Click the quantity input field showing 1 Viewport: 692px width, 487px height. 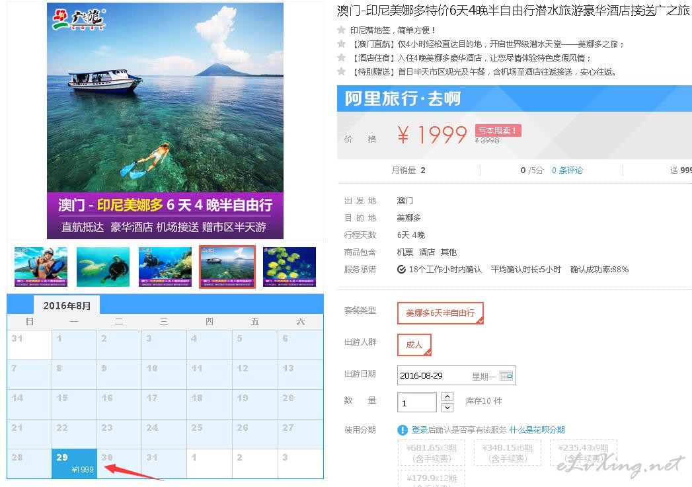pos(416,402)
